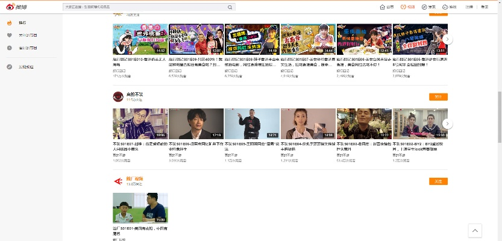502x241 pixels.
Task: Follow the 真的不装 channel
Action: tap(438, 97)
